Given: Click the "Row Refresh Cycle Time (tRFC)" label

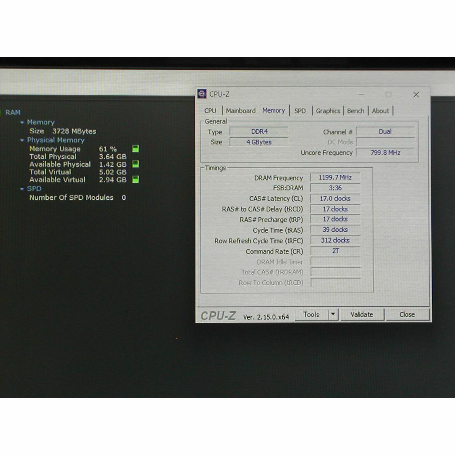Looking at the screenshot, I should [x=259, y=241].
